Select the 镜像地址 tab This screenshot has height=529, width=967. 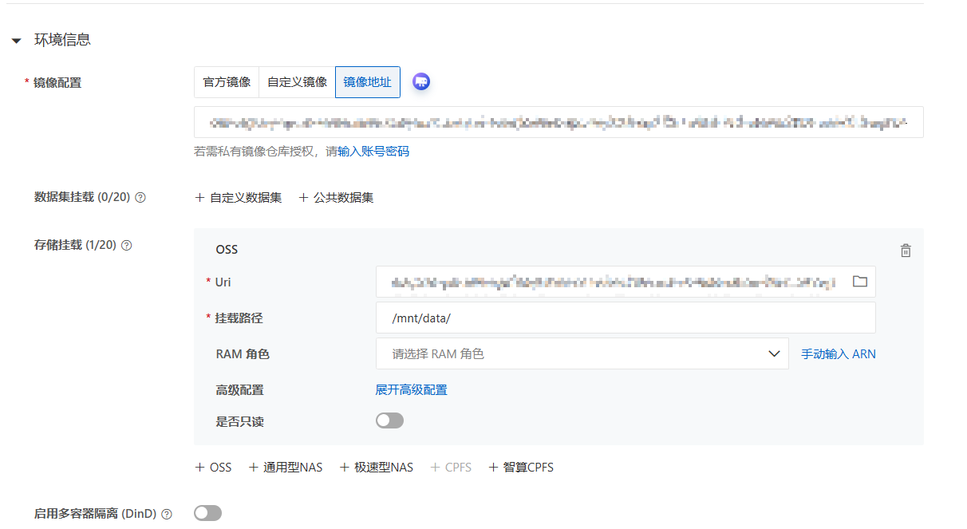(368, 82)
